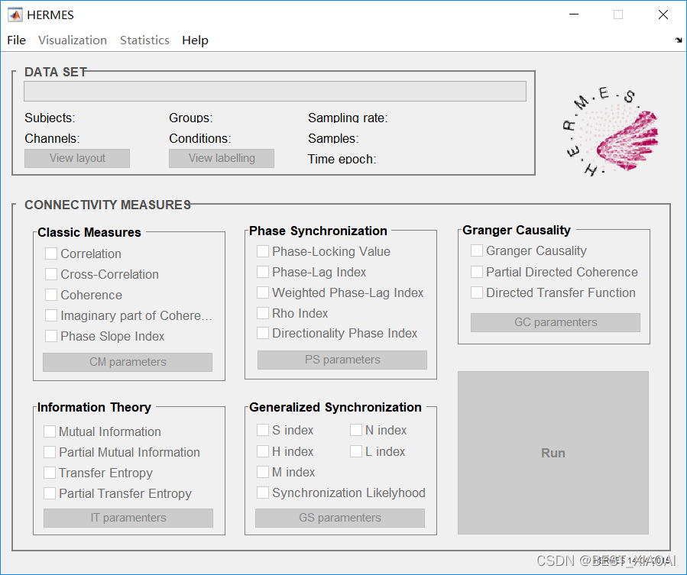
Task: Open the Visualization menu
Action: coord(73,40)
